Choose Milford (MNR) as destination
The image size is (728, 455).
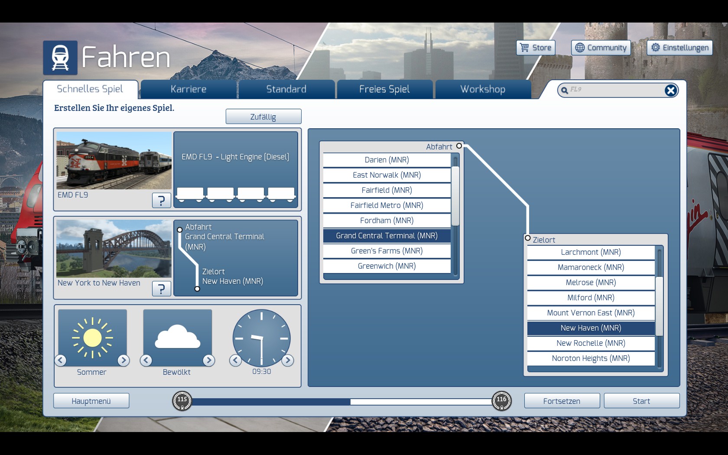(x=591, y=298)
